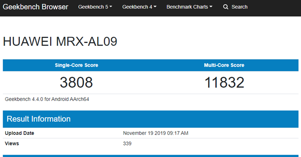Select the Search text in navbar

tap(239, 7)
